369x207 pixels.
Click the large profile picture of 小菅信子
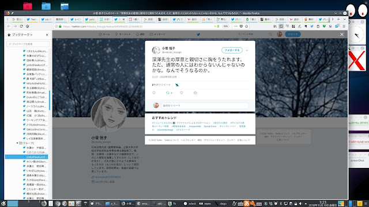[108, 114]
